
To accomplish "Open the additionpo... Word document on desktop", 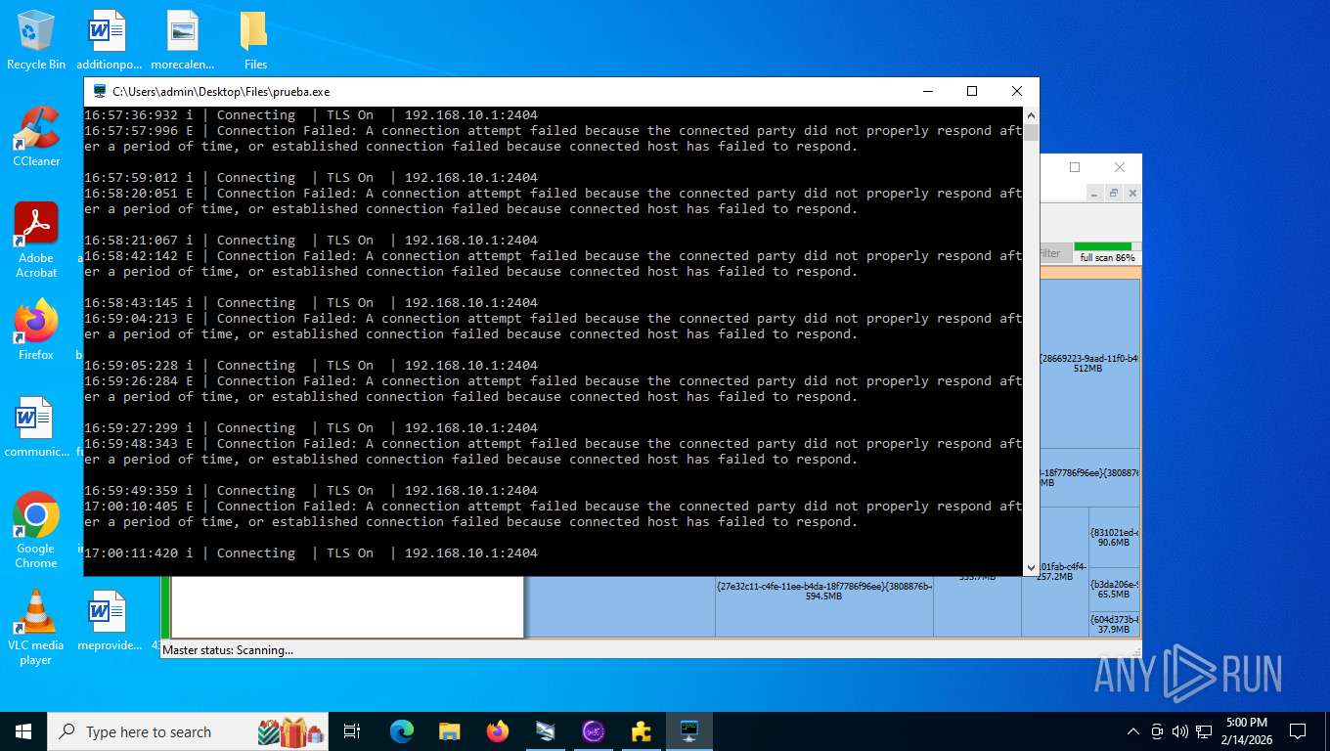I will (109, 40).
